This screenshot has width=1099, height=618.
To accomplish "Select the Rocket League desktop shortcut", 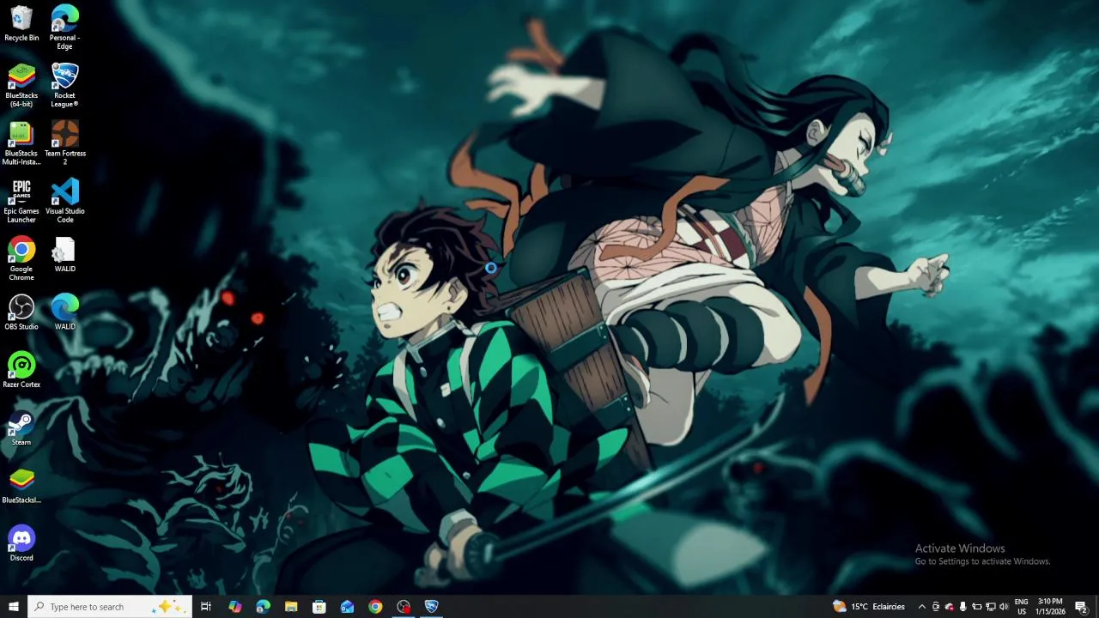I will point(64,86).
